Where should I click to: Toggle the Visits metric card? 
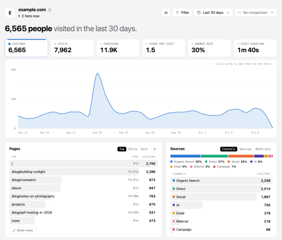[72, 48]
